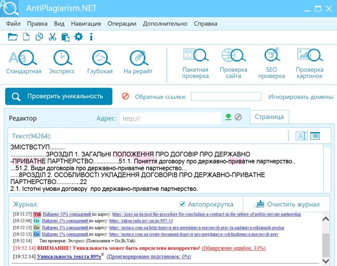Open the instaco.com.ua create-document link
Viewport: 337px width, 266px height.
point(194,234)
